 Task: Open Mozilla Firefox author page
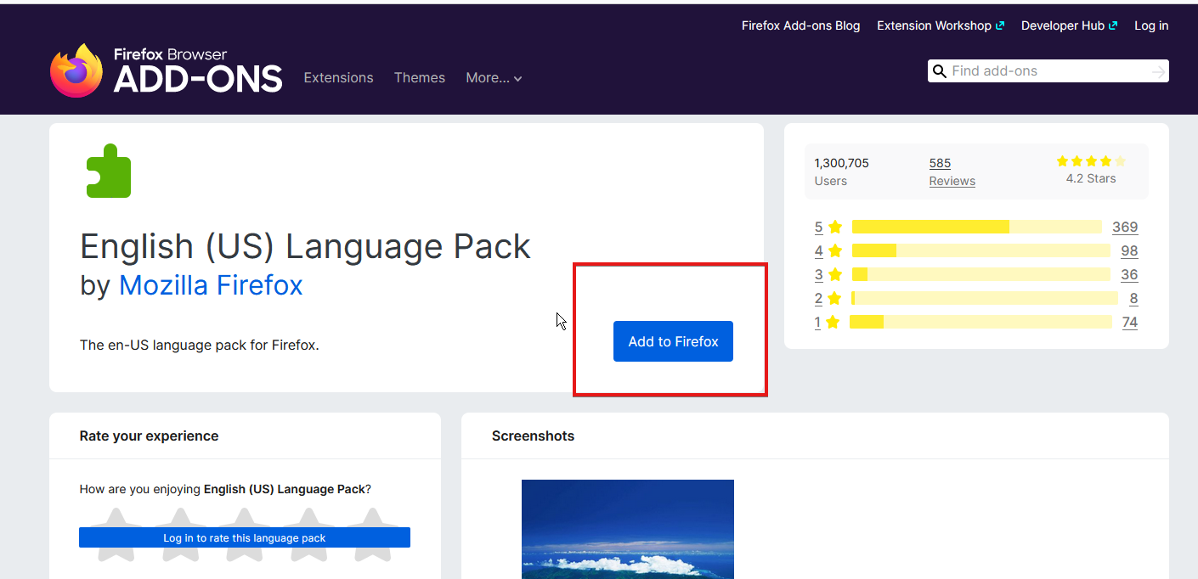tap(211, 284)
